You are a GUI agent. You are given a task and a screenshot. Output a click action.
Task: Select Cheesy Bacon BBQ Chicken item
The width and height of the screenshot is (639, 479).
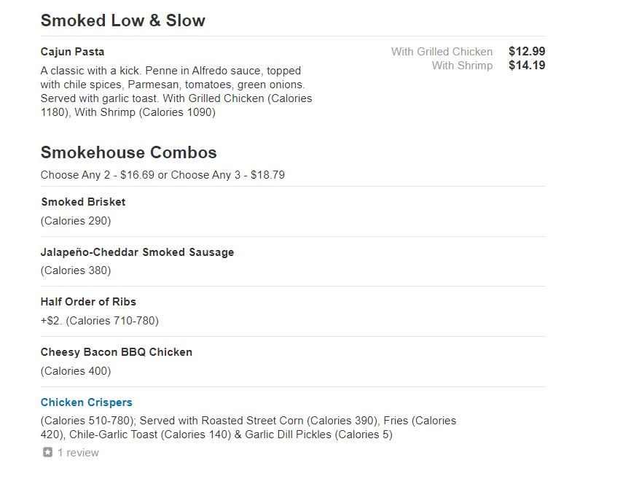click(117, 352)
